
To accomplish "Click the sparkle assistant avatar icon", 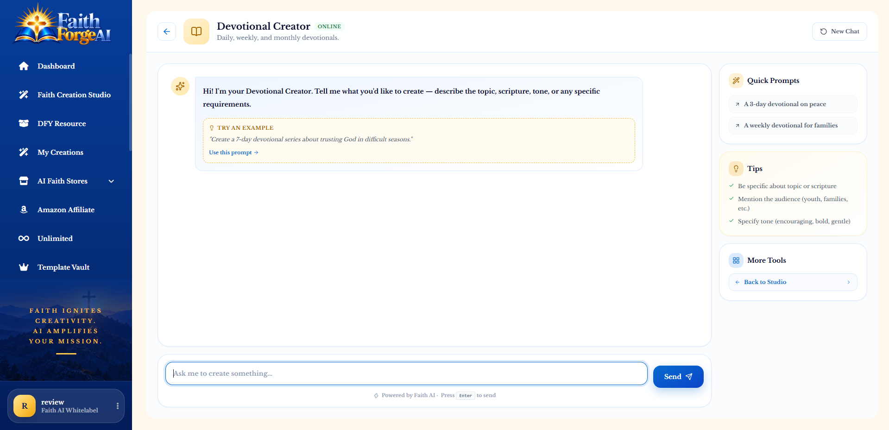I will click(x=180, y=86).
